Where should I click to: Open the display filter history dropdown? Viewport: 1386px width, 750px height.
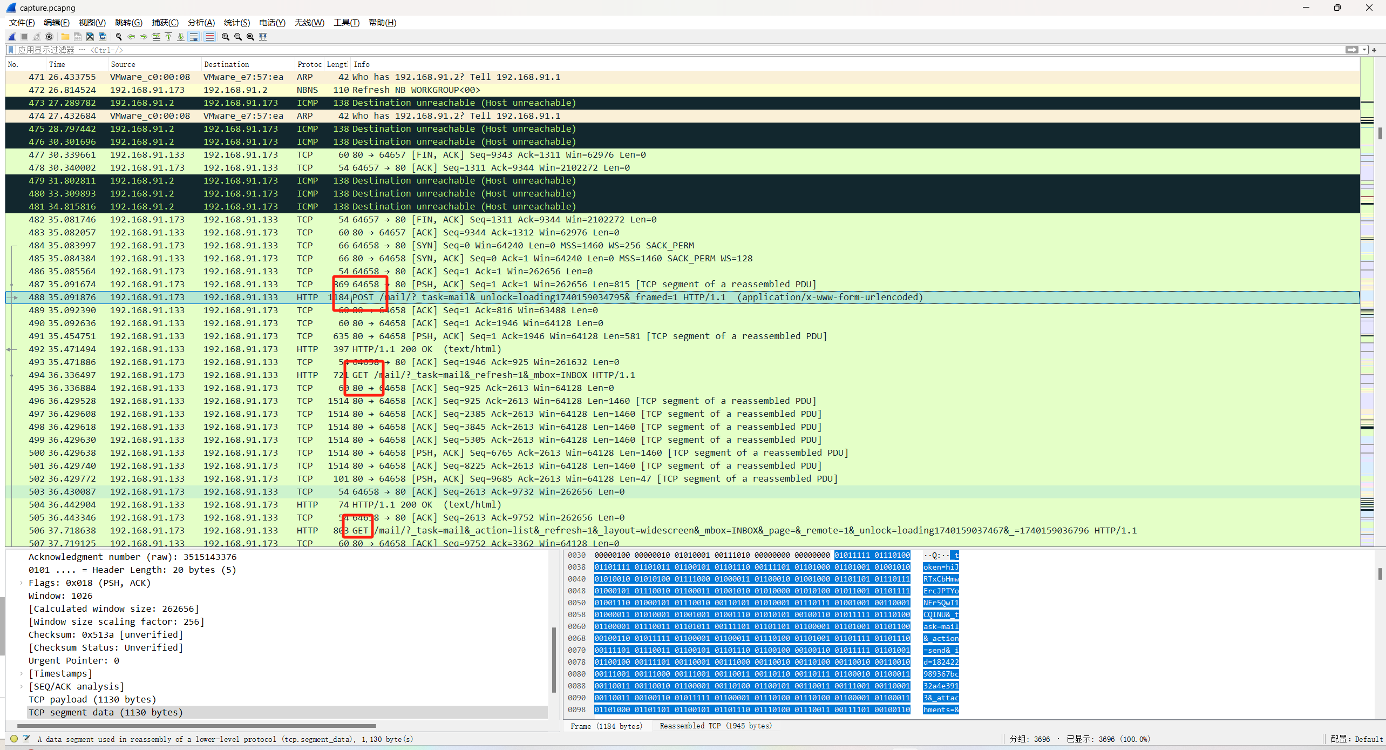1364,50
